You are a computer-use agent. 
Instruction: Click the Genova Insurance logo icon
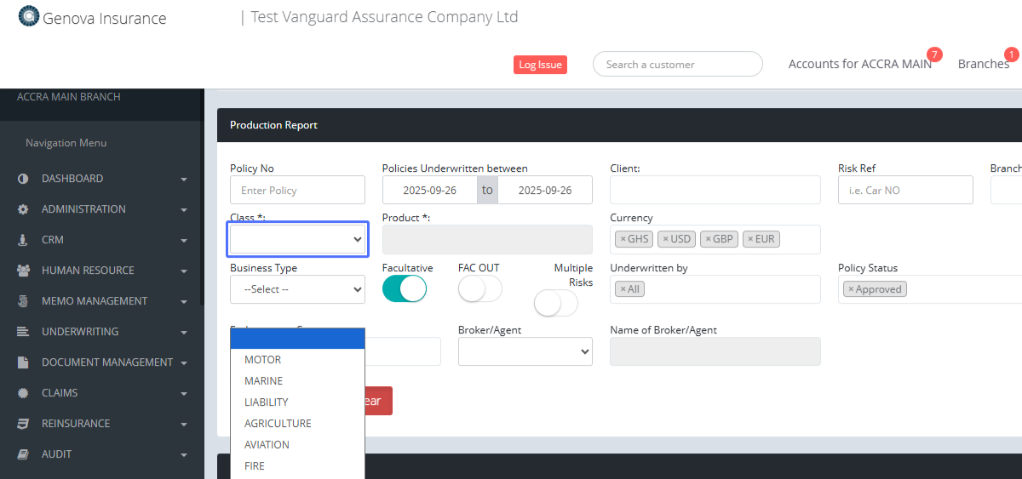(29, 17)
